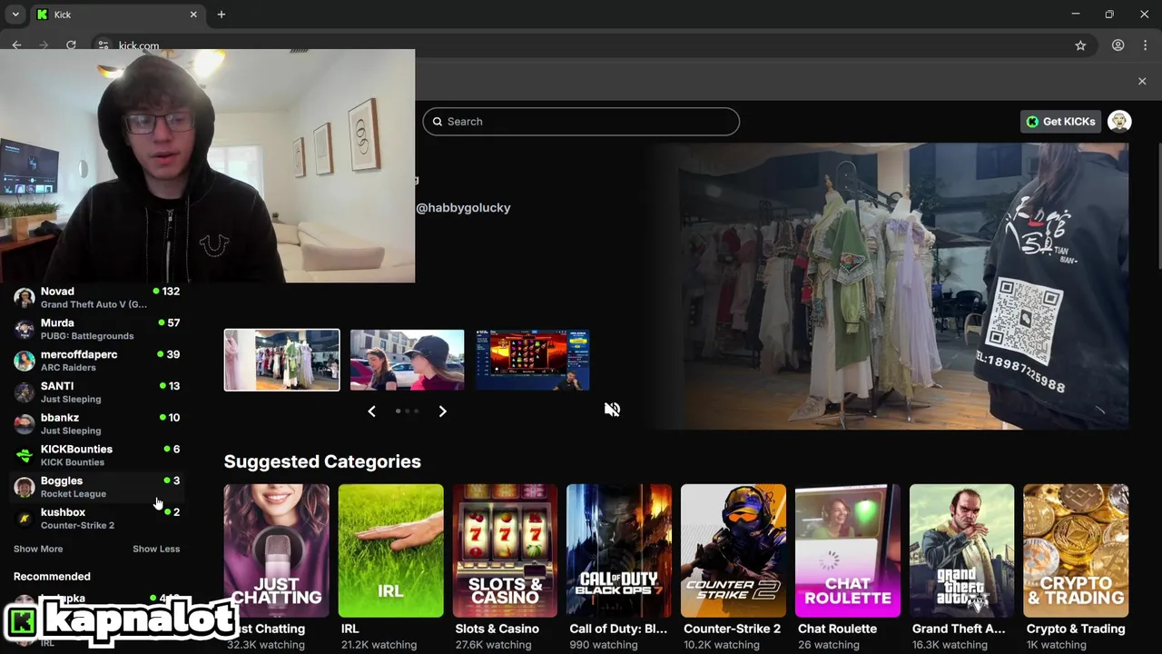1162x654 pixels.
Task: Open kushbox Counter-Strike 2 channel
Action: coord(96,518)
